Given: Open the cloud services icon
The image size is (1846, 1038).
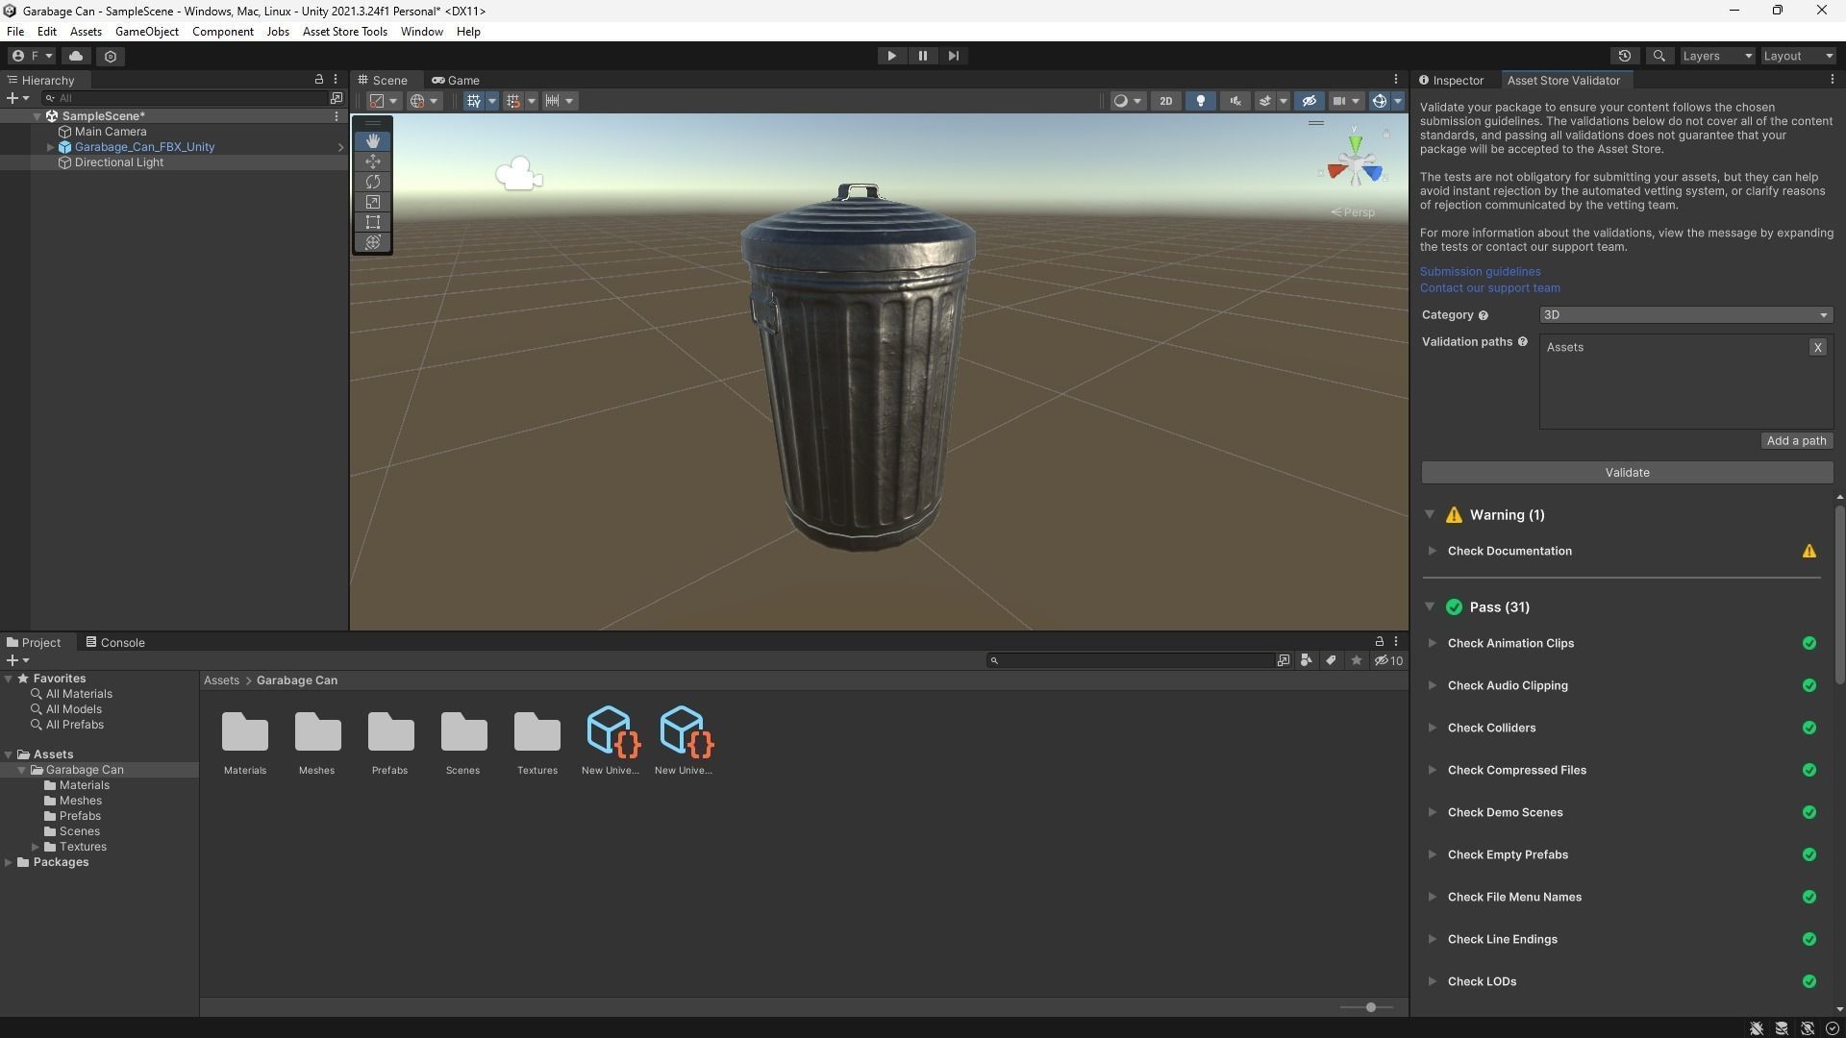Looking at the screenshot, I should pyautogui.click(x=76, y=56).
